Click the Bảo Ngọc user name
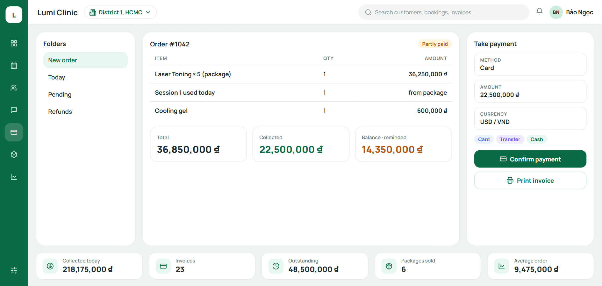This screenshot has width=602, height=286. (579, 12)
